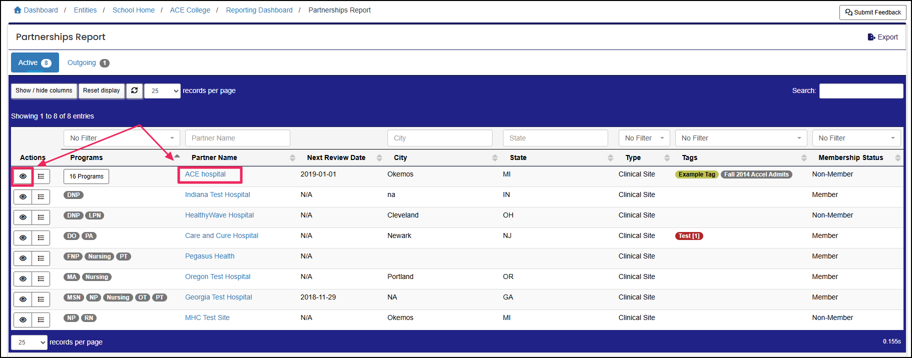View ACE hospital via eye icon

tap(23, 176)
